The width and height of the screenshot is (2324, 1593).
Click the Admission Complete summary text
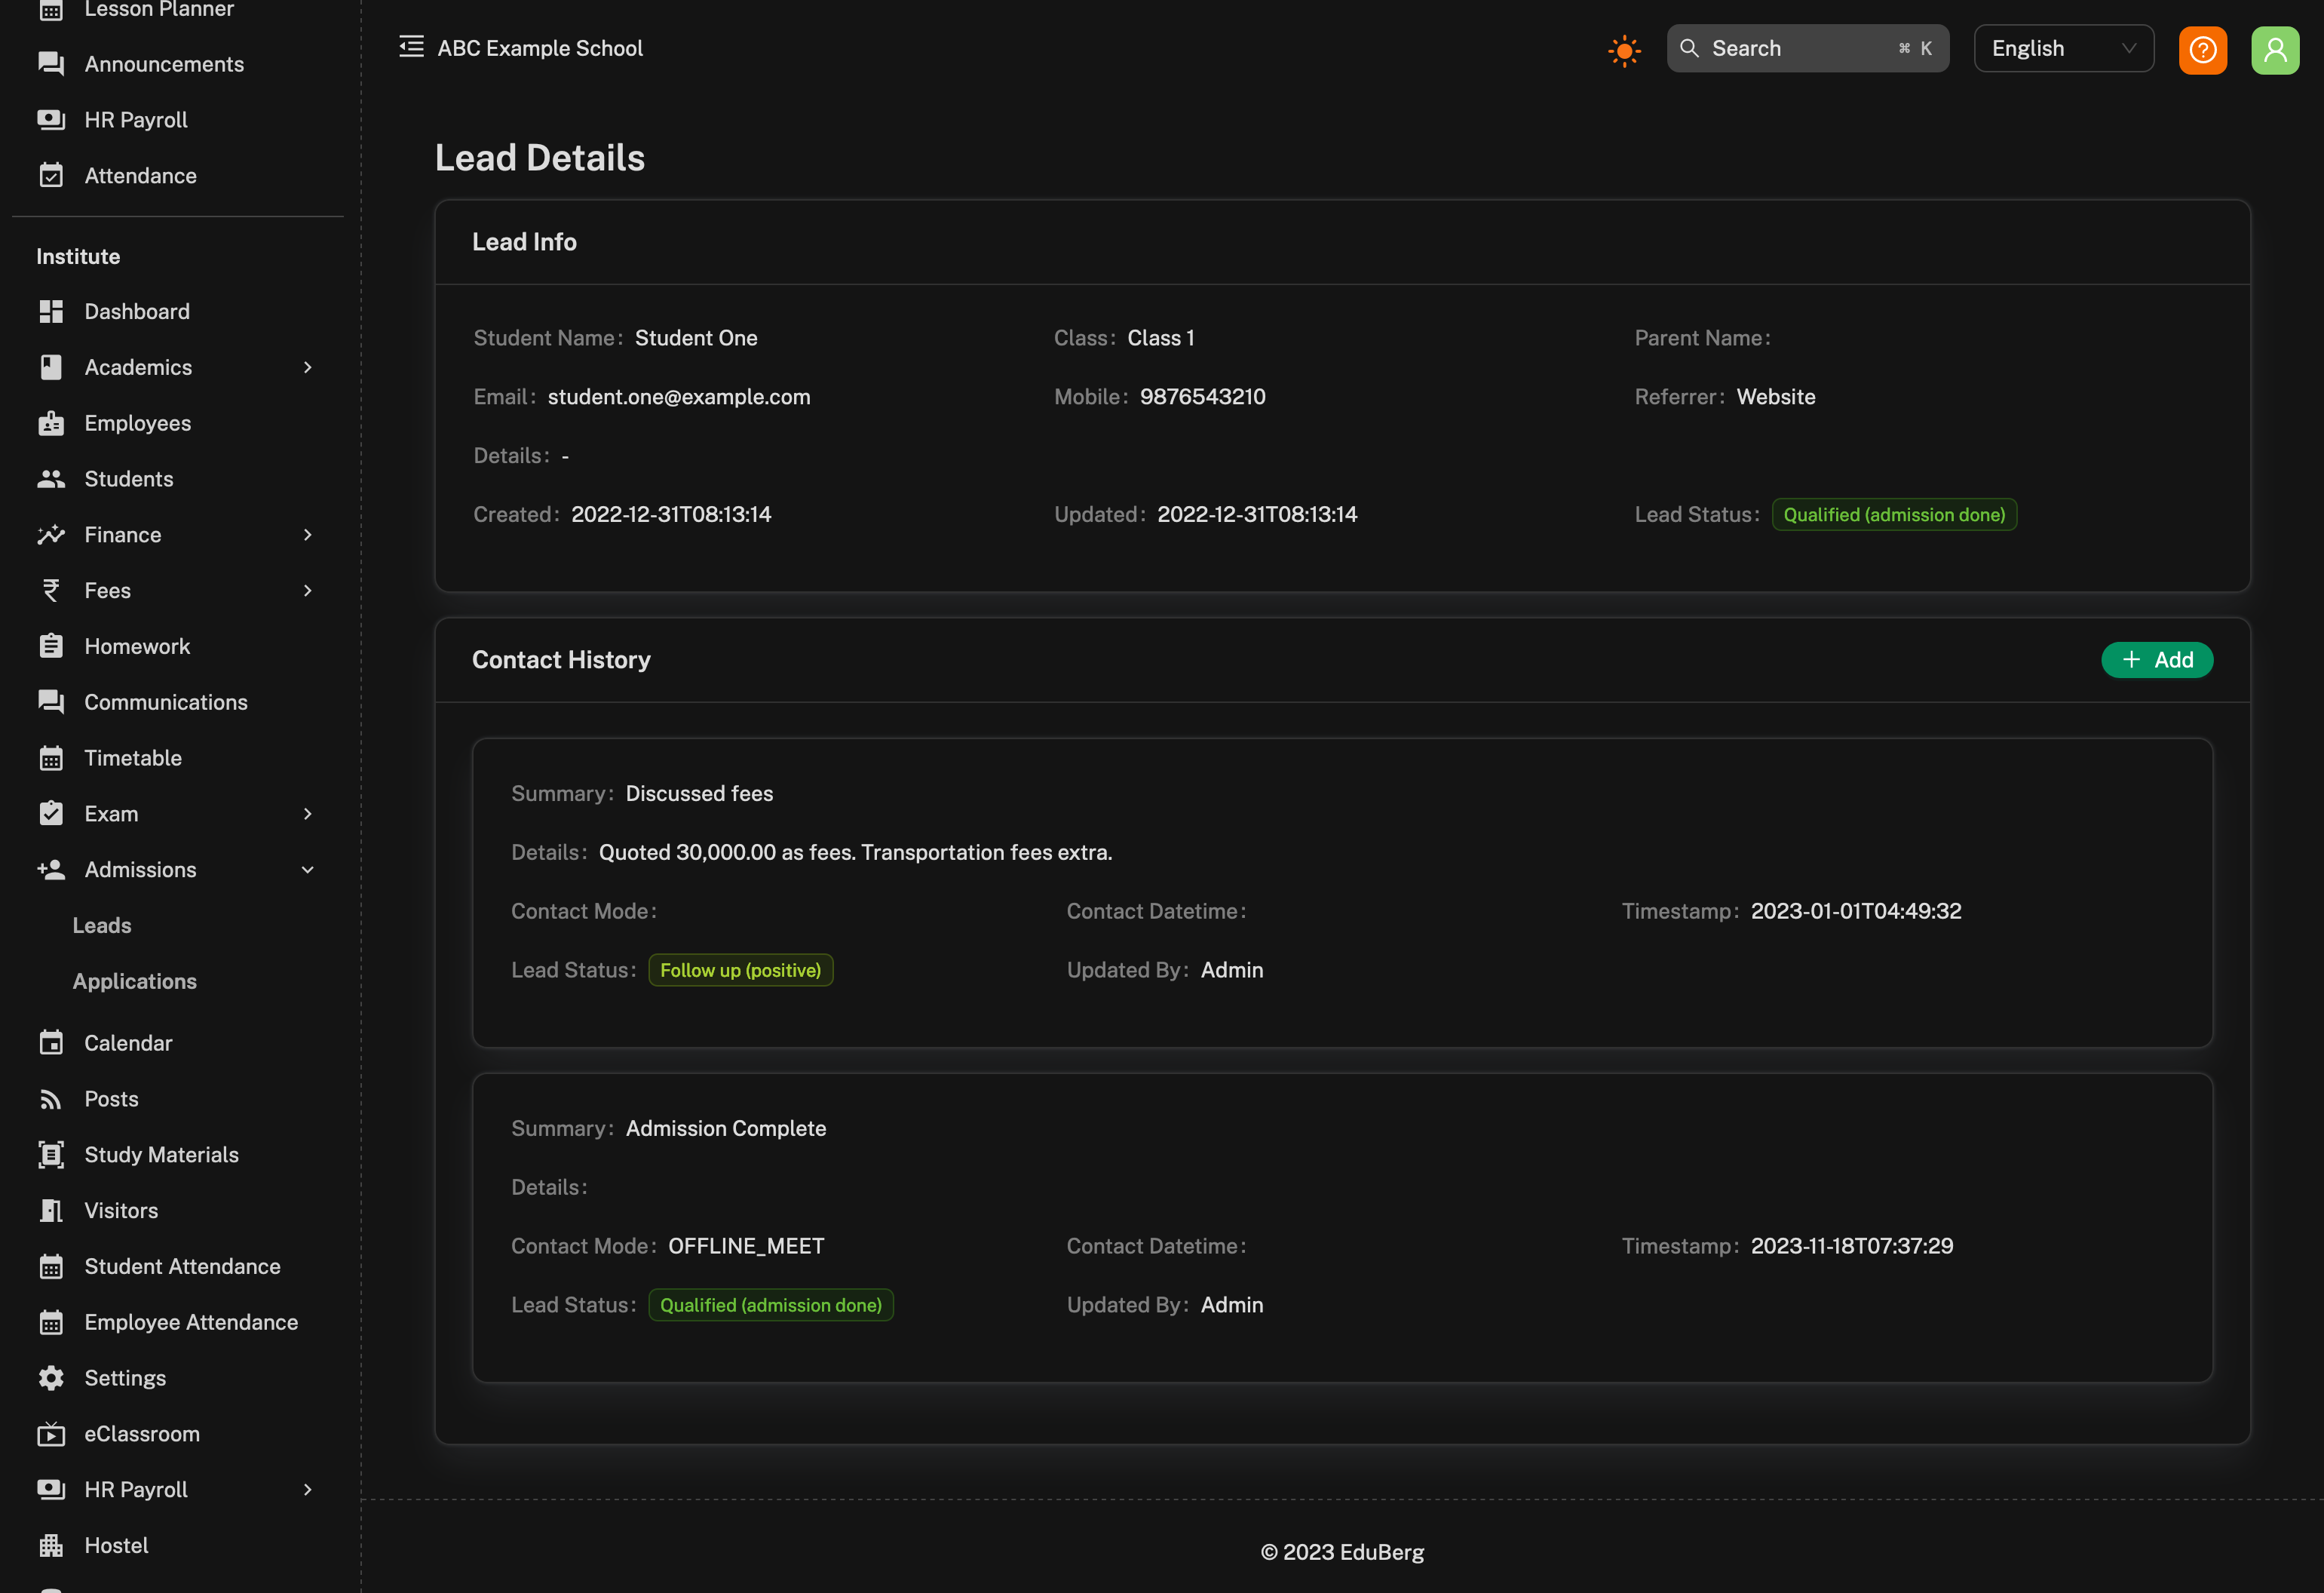pyautogui.click(x=726, y=1129)
